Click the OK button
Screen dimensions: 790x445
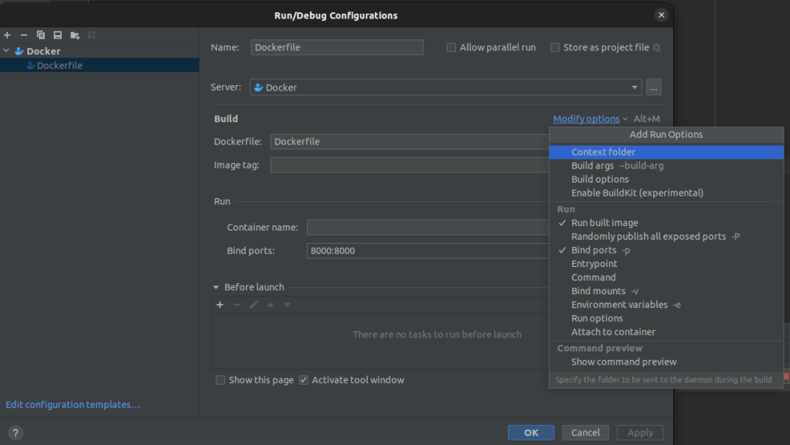[x=530, y=433]
